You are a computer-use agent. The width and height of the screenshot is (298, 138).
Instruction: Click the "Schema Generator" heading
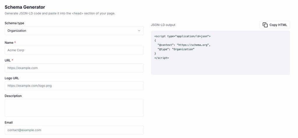25,7
